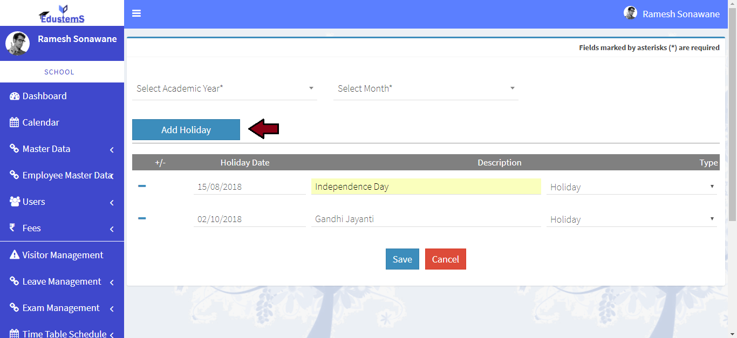This screenshot has width=737, height=338.
Task: Remove the Independence Day row with minus
Action: 142,186
